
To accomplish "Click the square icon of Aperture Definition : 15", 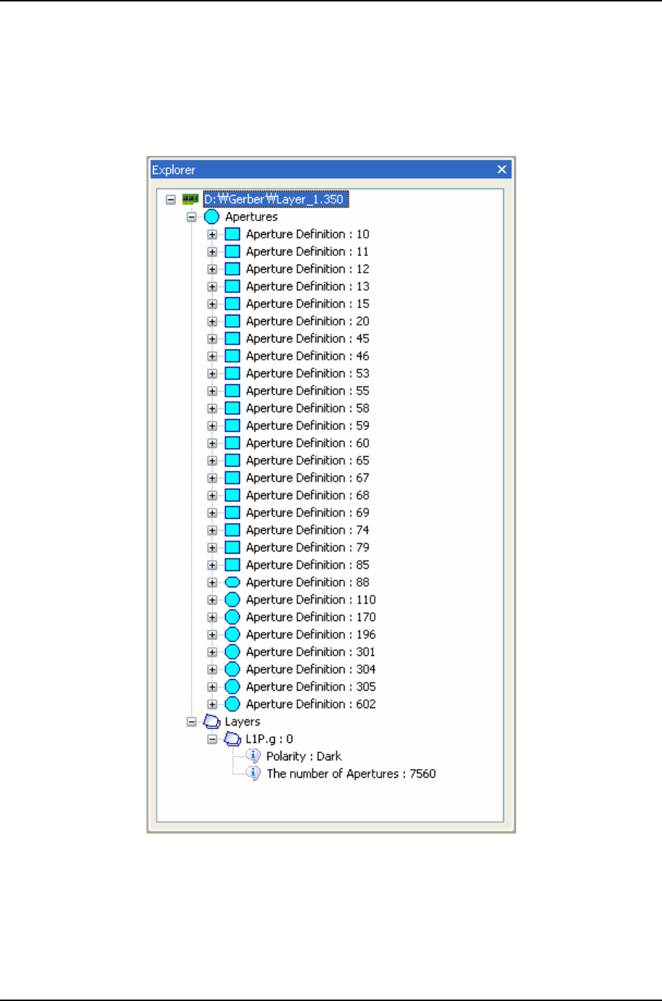I will (232, 304).
